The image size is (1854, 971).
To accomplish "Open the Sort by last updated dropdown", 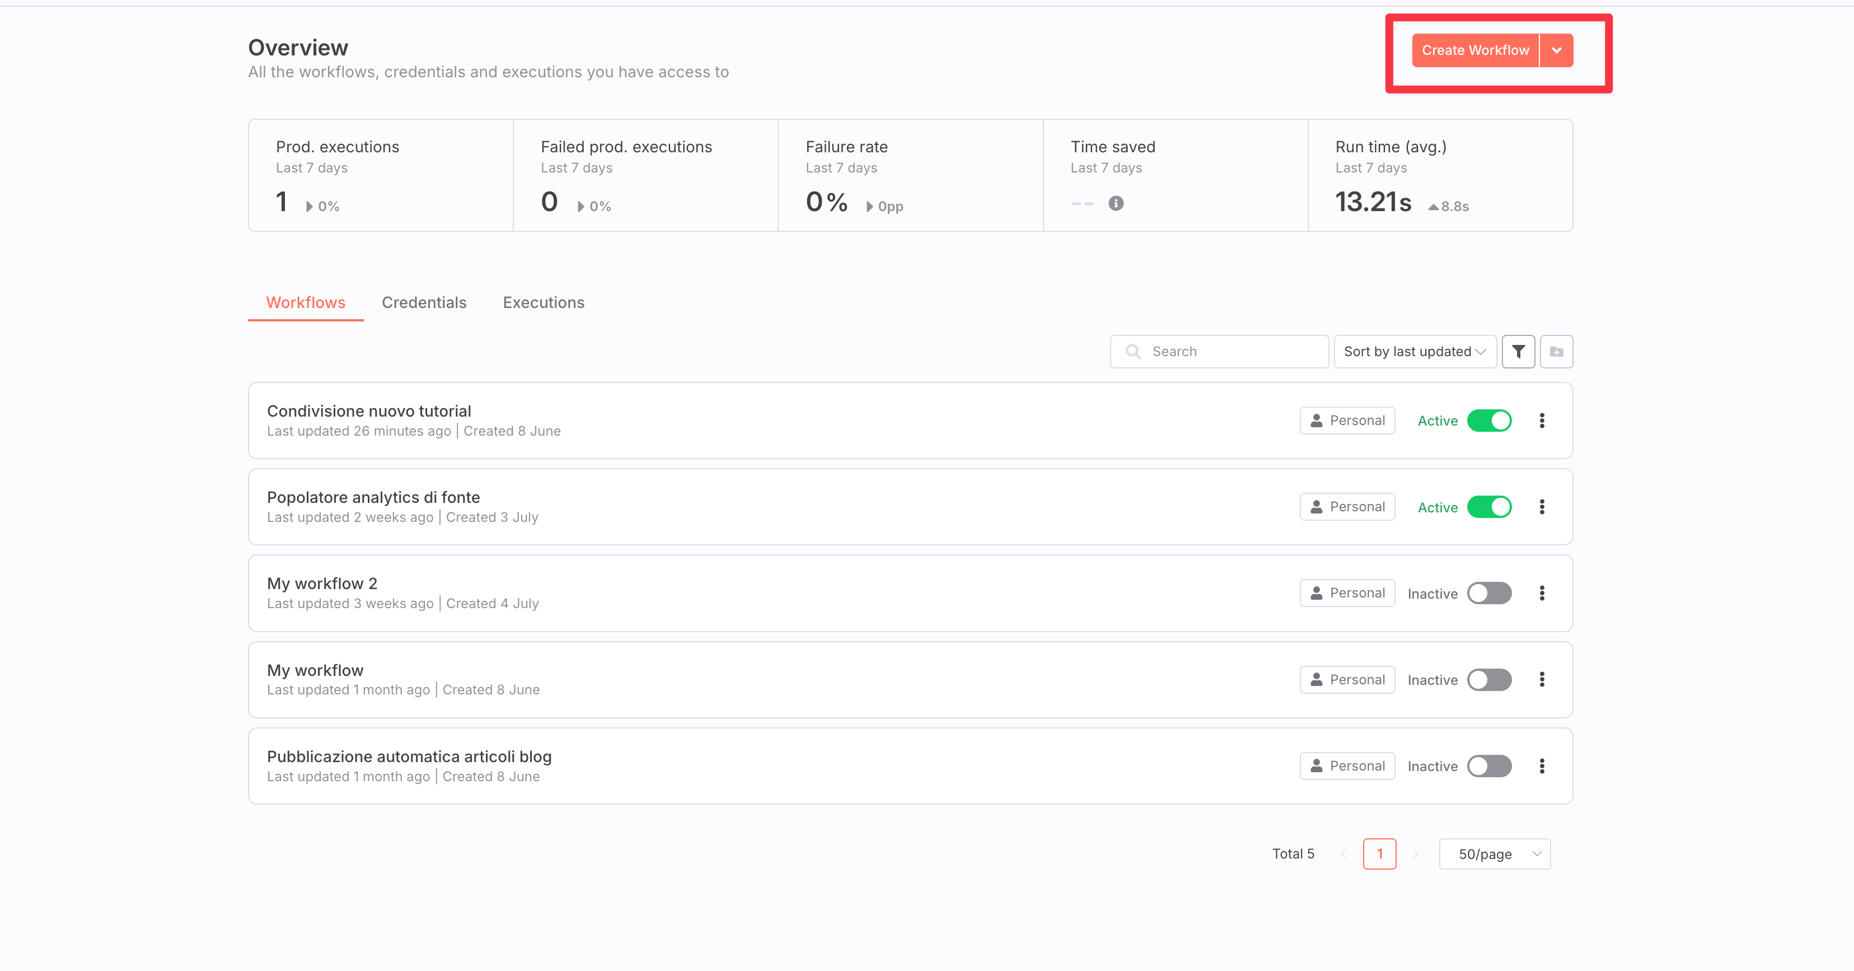I will pyautogui.click(x=1414, y=351).
